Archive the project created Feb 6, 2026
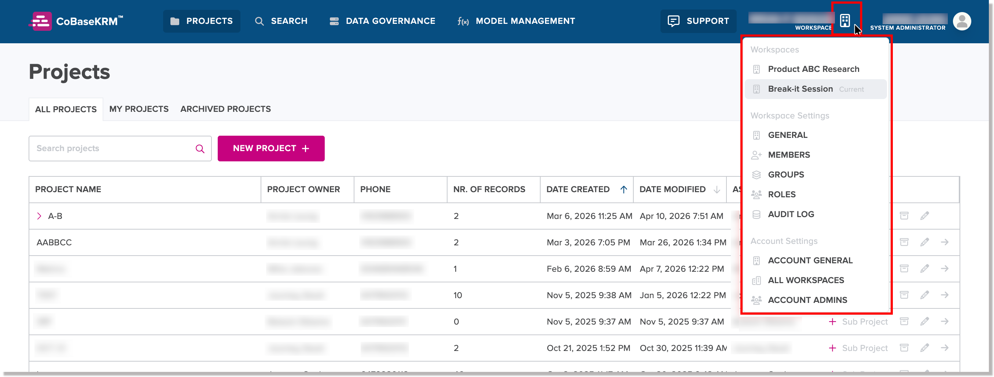 coord(904,268)
